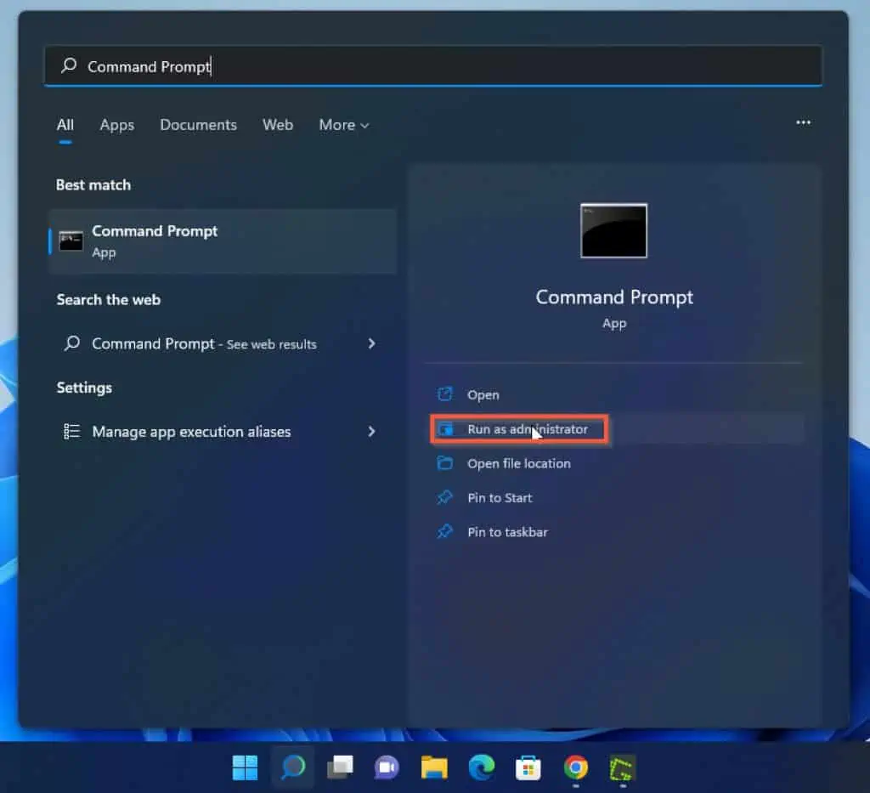The width and height of the screenshot is (870, 793).
Task: Open Manage app execution aliases setting
Action: [191, 432]
